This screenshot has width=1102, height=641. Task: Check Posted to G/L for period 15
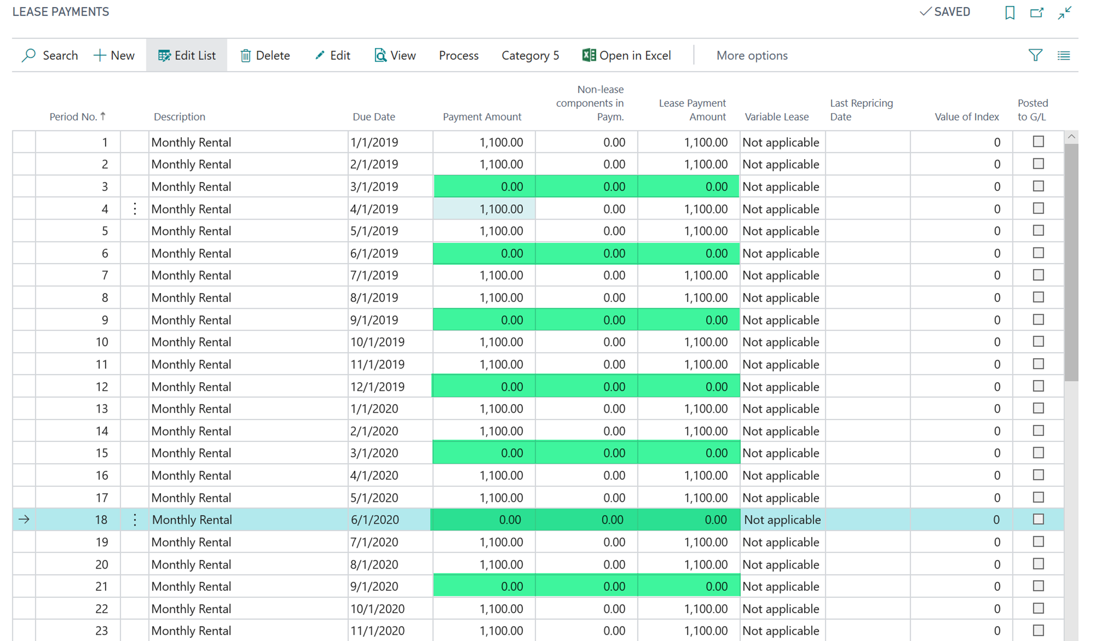coord(1038,453)
